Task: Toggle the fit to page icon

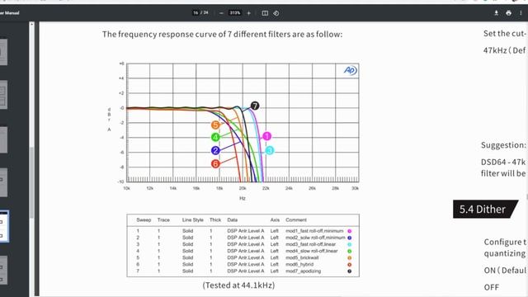Action: tap(265, 13)
